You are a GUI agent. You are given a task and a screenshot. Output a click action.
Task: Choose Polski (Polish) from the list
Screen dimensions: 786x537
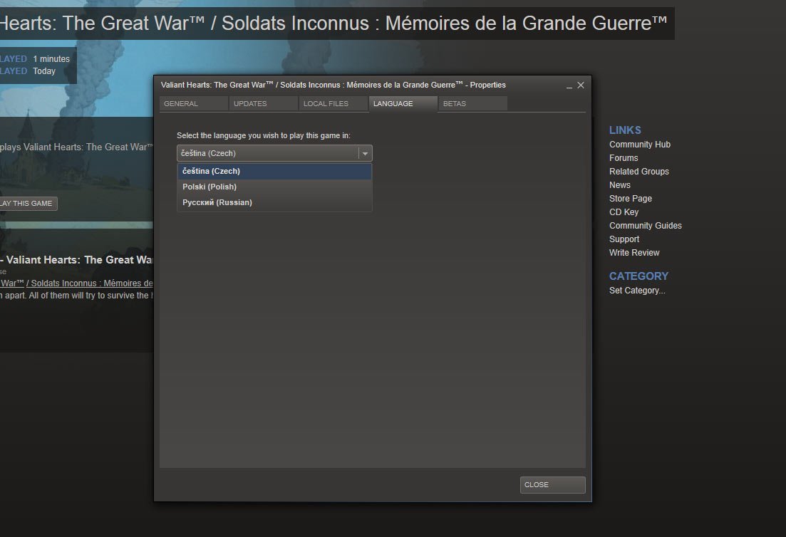(274, 187)
